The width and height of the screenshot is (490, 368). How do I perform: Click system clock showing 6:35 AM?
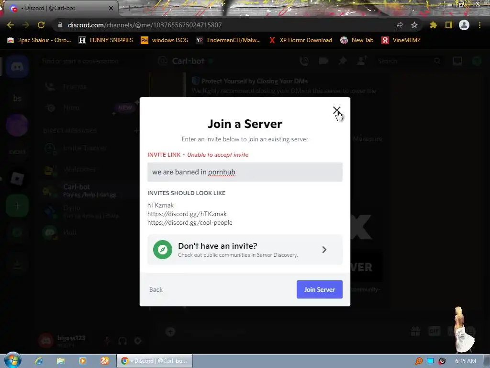tap(466, 361)
